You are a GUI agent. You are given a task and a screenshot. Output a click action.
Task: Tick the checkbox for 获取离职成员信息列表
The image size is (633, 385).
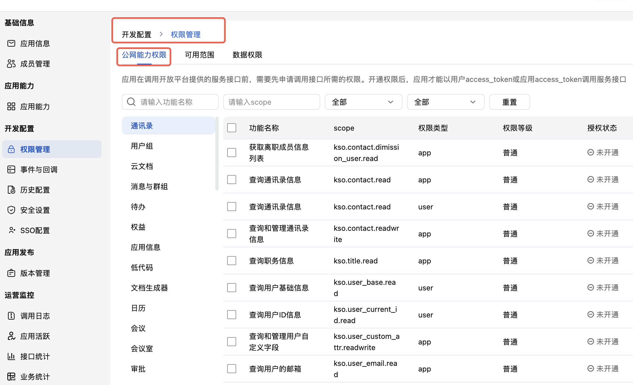232,153
